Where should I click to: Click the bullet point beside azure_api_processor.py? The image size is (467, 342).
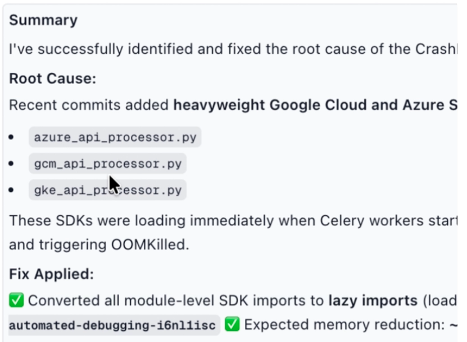pyautogui.click(x=11, y=137)
